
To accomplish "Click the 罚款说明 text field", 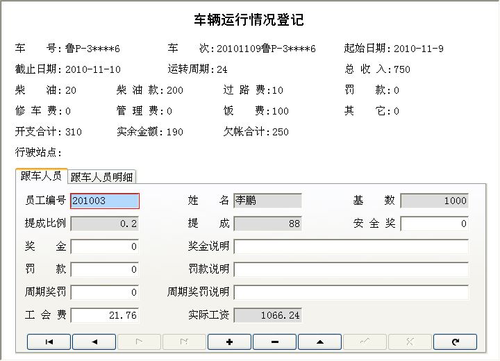I will click(351, 269).
